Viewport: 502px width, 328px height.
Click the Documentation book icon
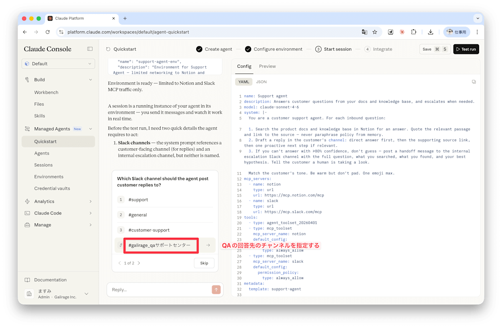27,280
